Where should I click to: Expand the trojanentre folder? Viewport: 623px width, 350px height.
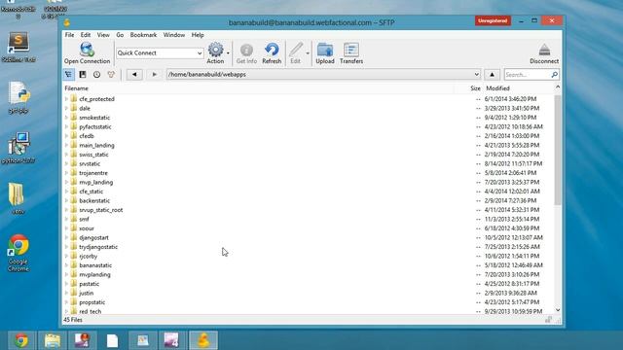tap(67, 173)
